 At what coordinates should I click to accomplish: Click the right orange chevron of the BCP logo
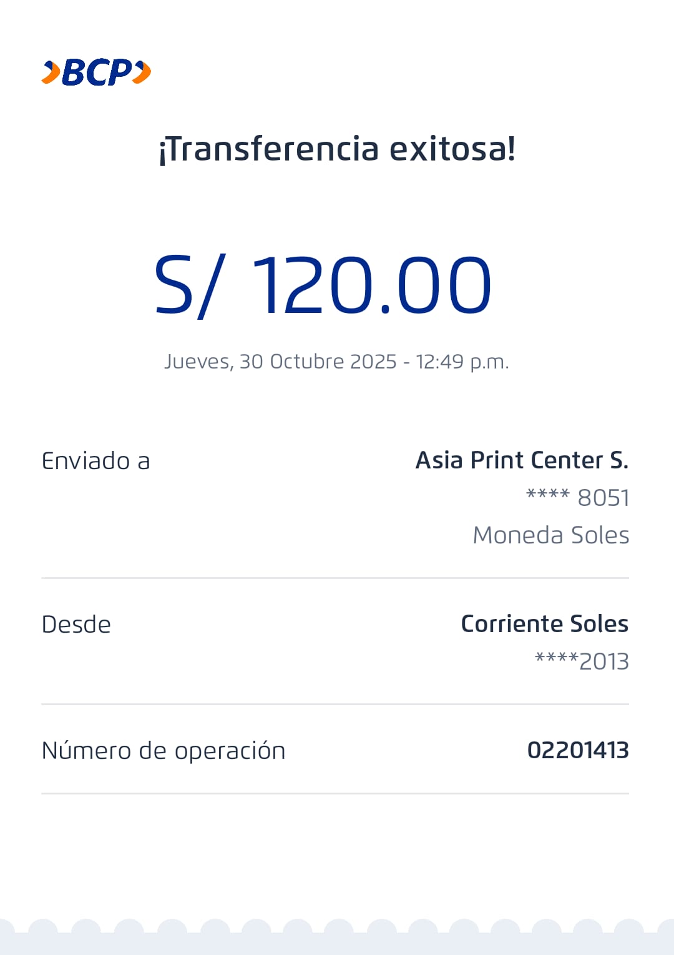142,72
